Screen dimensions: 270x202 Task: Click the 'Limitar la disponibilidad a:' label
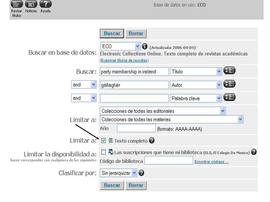click(60, 154)
